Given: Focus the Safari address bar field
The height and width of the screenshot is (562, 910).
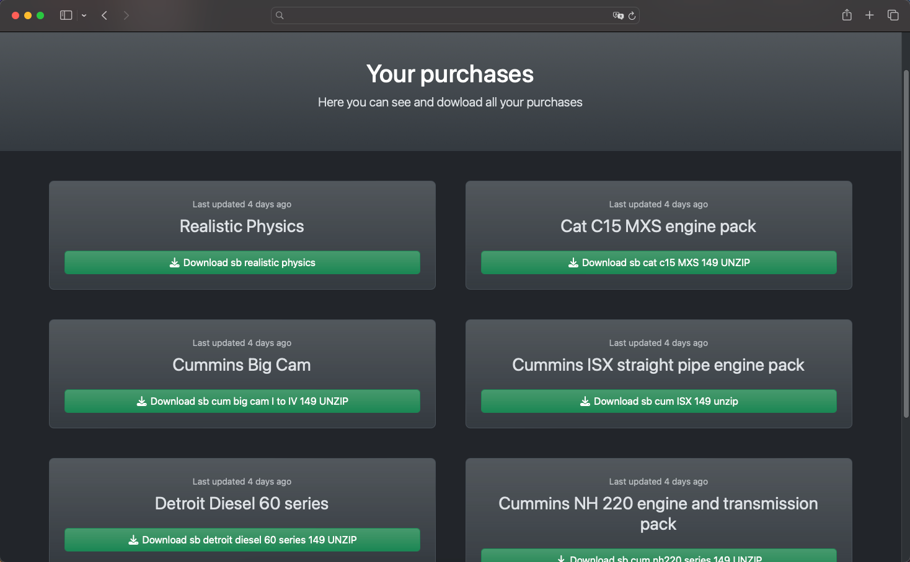Looking at the screenshot, I should (x=455, y=15).
